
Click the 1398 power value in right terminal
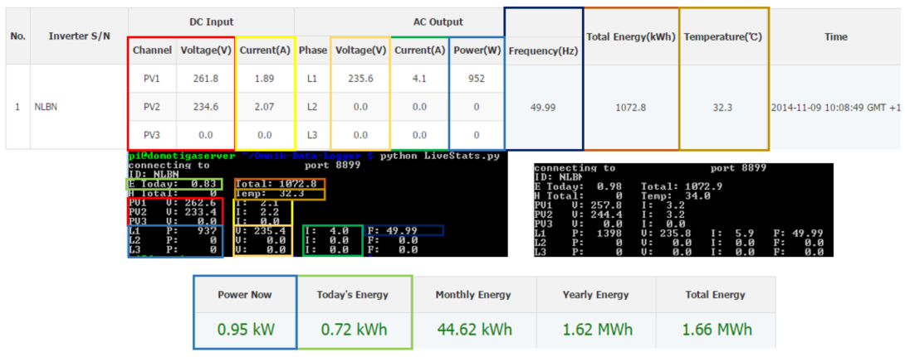pyautogui.click(x=609, y=234)
